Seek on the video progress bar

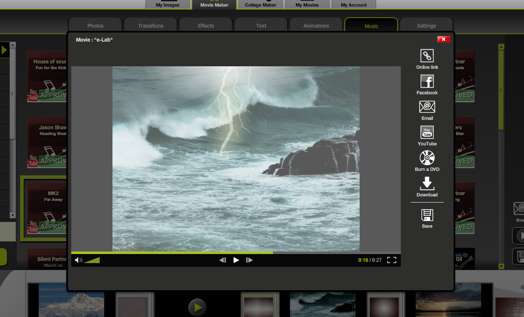[x=236, y=253]
